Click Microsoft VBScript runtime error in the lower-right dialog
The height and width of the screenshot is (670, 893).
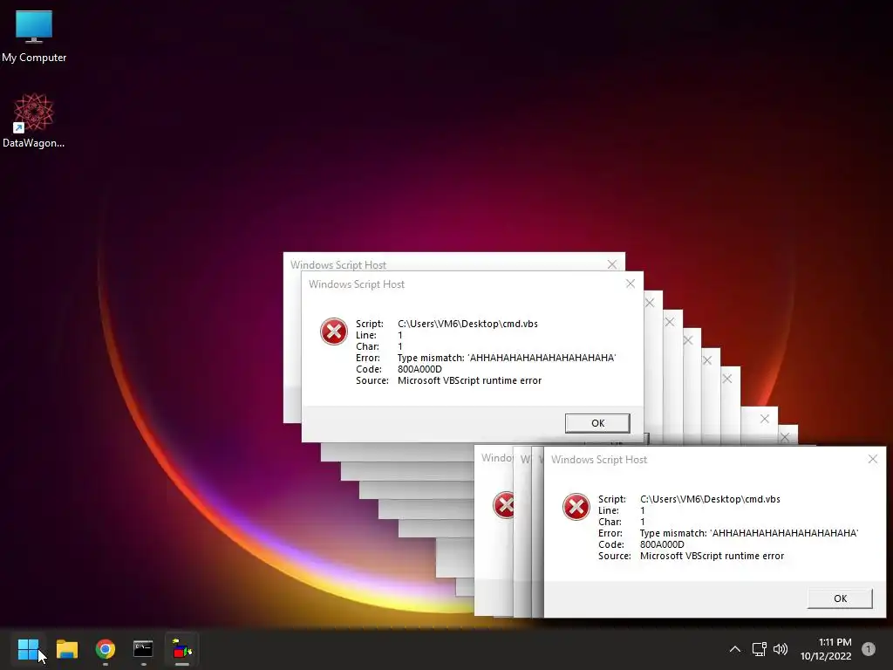(712, 556)
